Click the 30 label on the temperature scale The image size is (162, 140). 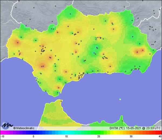[x=131, y=136]
